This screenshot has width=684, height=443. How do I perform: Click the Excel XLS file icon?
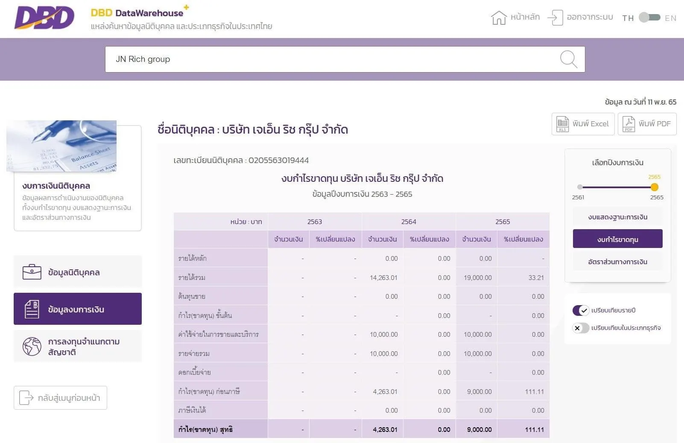[562, 124]
